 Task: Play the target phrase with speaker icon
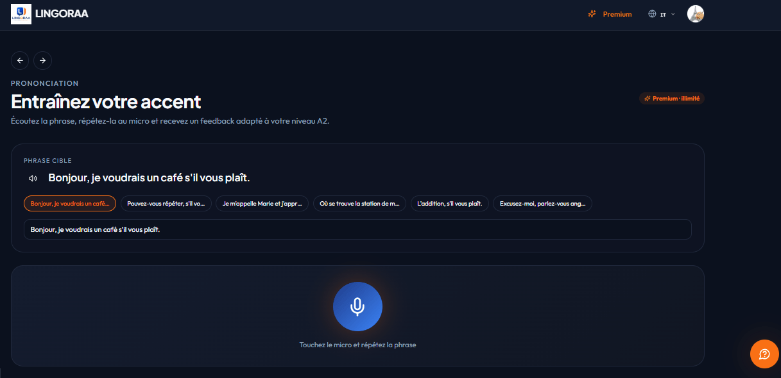coord(33,178)
